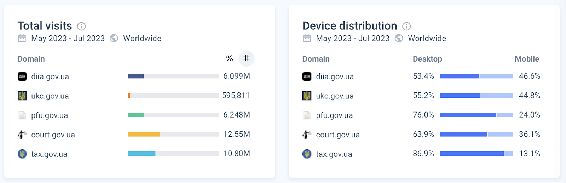Switch Total visits to percent view
Viewport: 566px width, 183px height.
(x=229, y=58)
